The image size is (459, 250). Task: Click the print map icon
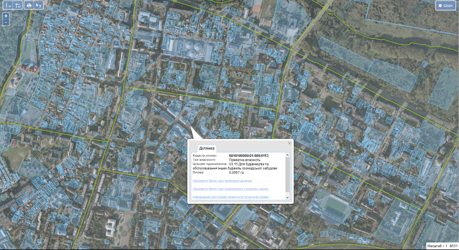click(x=29, y=5)
